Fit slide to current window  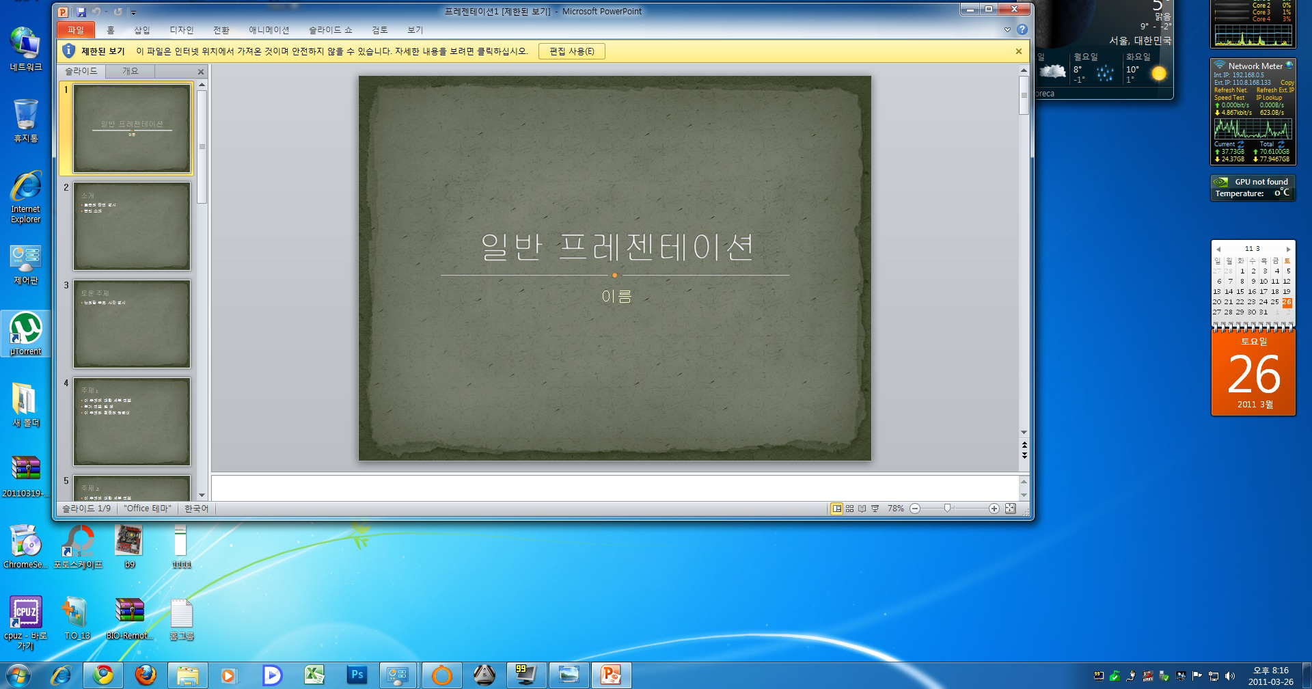tap(1011, 509)
